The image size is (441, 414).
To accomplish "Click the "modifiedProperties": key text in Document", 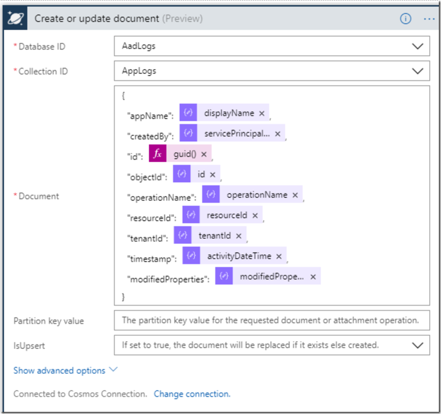I will pyautogui.click(x=168, y=279).
